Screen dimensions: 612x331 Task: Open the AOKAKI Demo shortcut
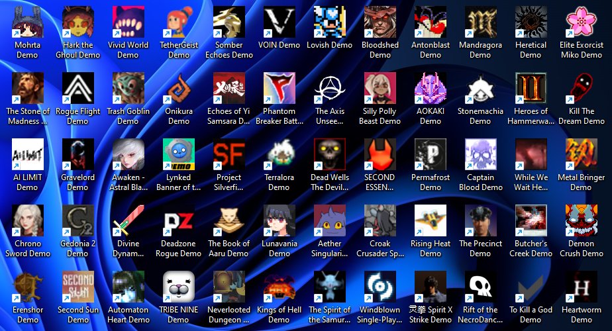tap(431, 88)
